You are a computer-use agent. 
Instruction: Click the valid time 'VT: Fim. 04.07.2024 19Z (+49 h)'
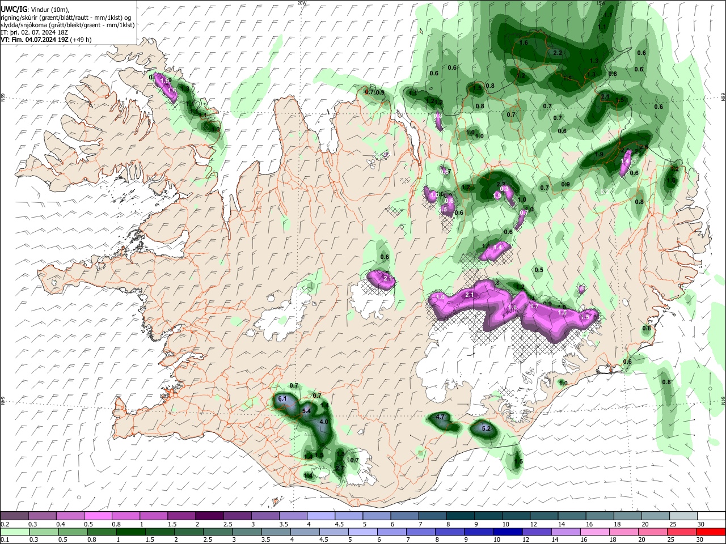coord(46,40)
